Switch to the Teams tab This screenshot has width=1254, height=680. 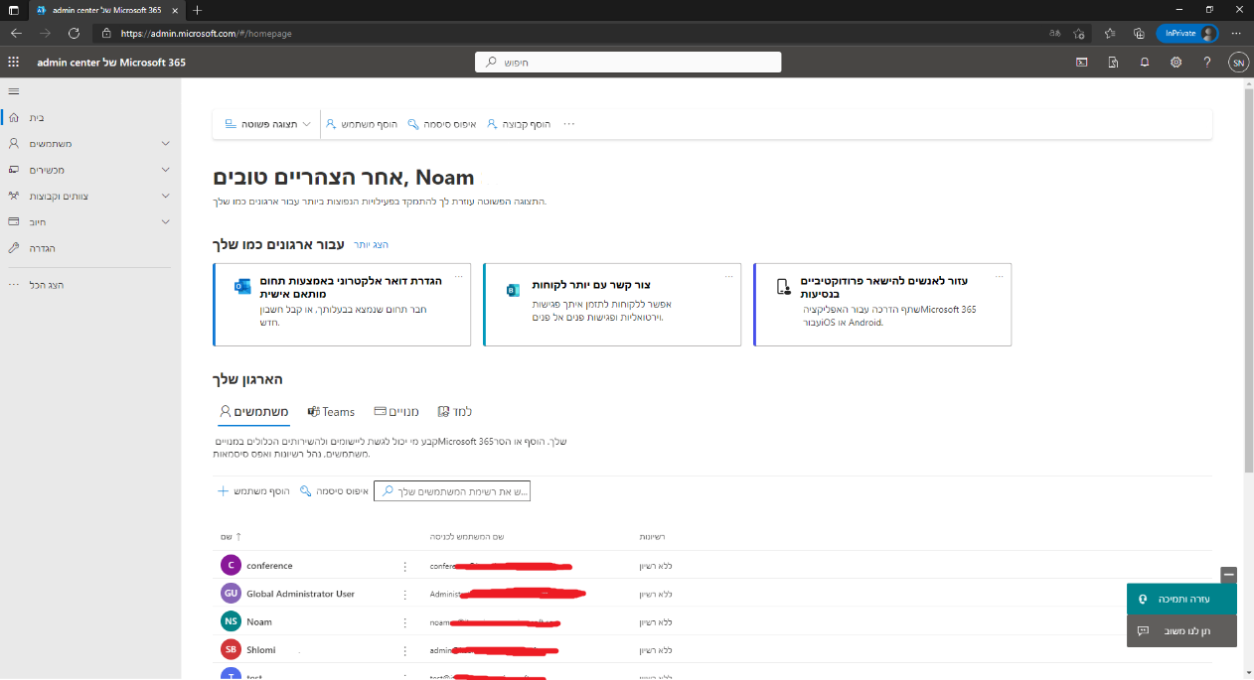(331, 411)
